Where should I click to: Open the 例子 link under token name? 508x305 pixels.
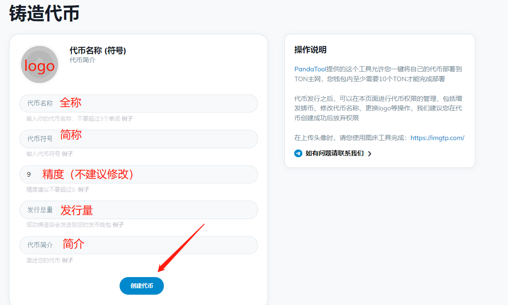tap(127, 119)
